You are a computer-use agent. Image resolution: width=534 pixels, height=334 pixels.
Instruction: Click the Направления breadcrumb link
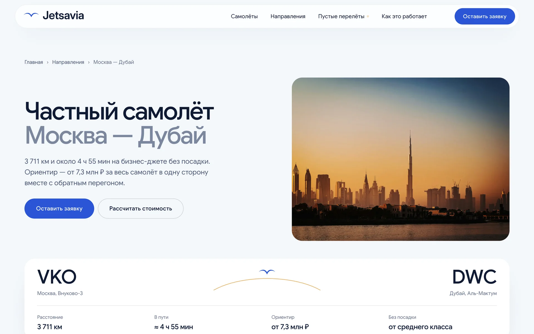click(68, 62)
